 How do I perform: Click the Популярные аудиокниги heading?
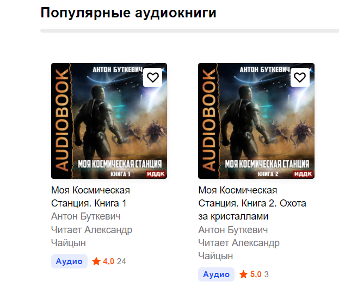[x=128, y=13]
